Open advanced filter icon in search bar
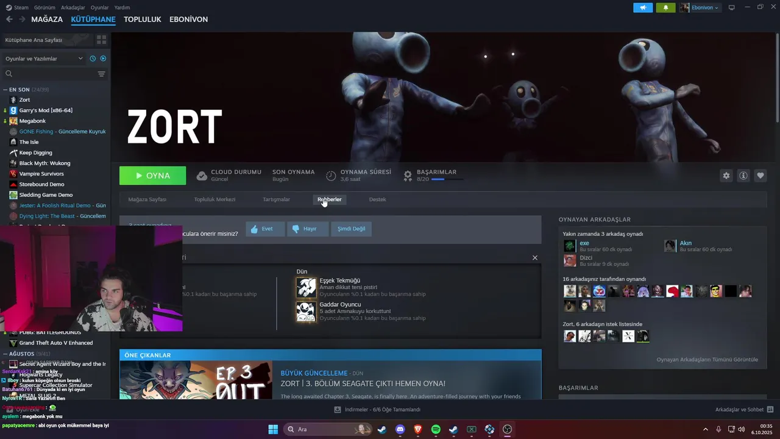Viewport: 780px width, 439px height. point(101,74)
